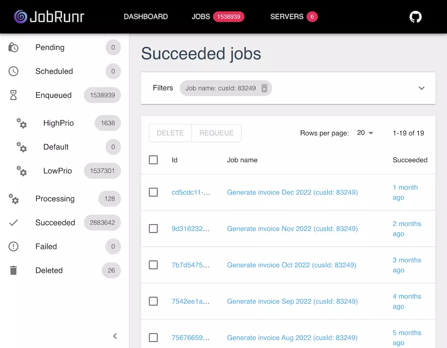Collapse the sidebar with the left chevron

point(115,336)
